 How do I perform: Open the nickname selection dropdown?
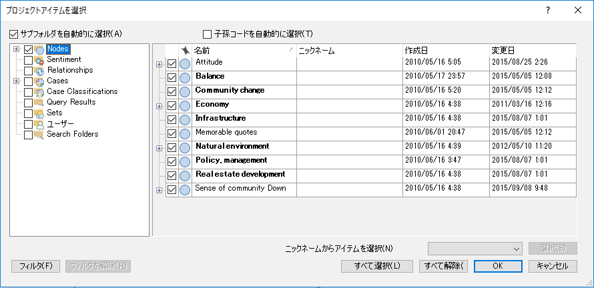(475, 249)
